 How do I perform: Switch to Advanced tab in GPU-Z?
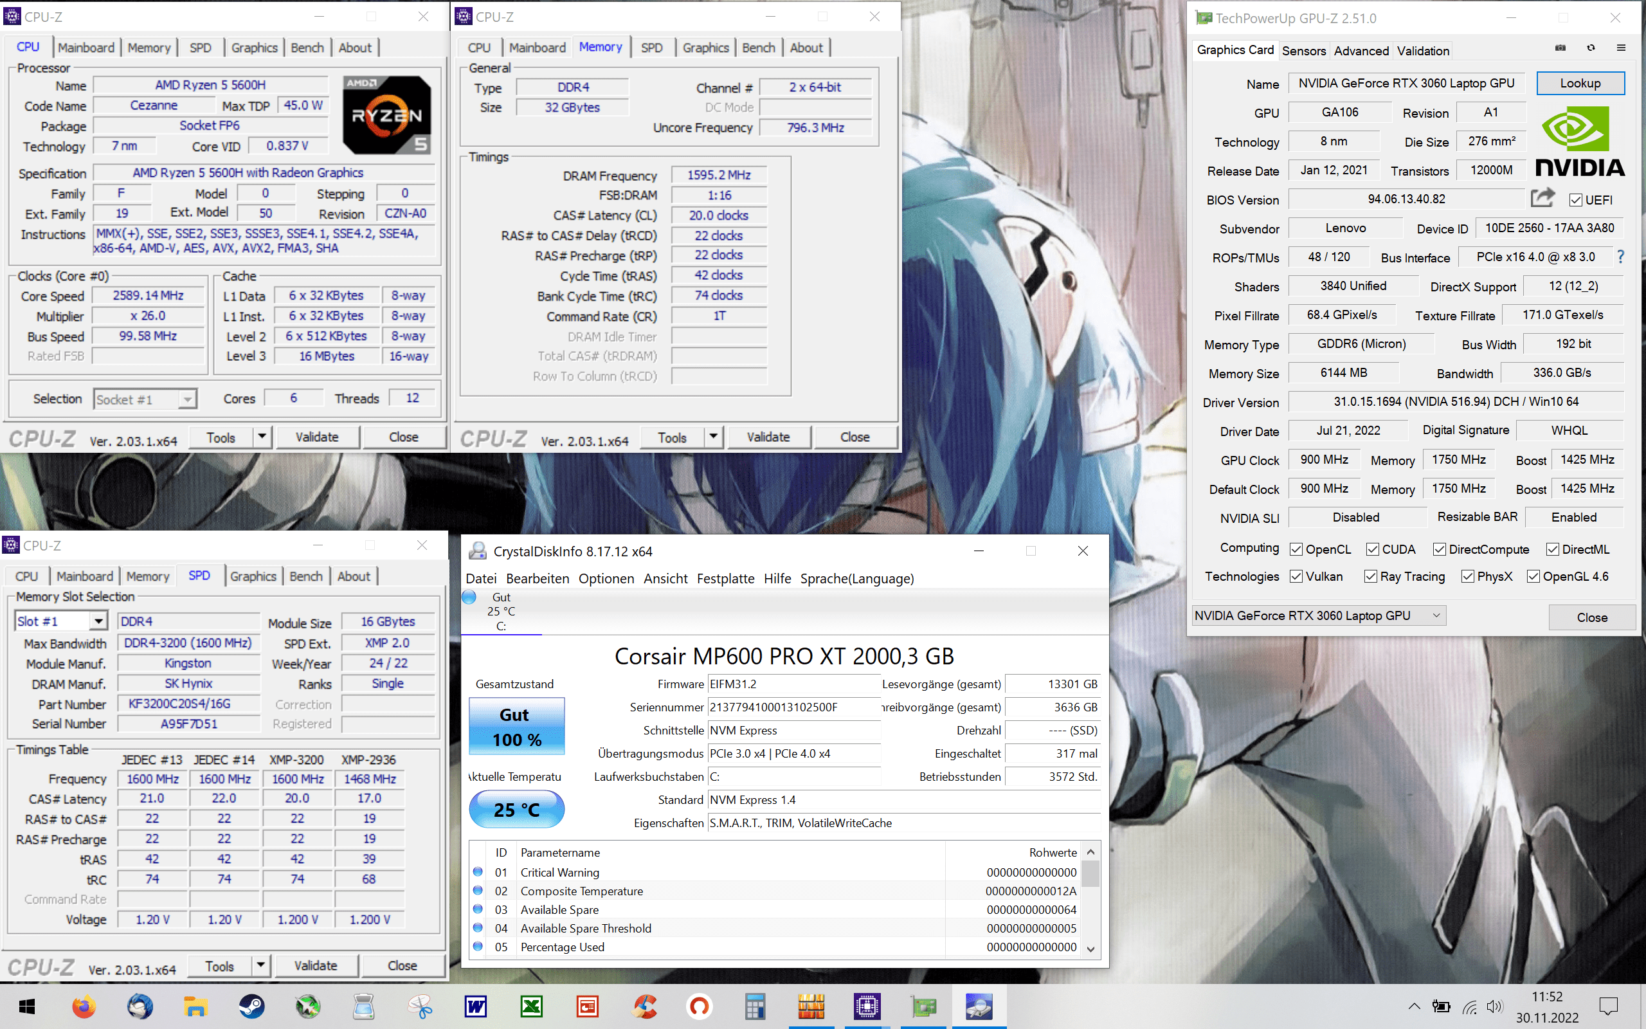(1361, 51)
